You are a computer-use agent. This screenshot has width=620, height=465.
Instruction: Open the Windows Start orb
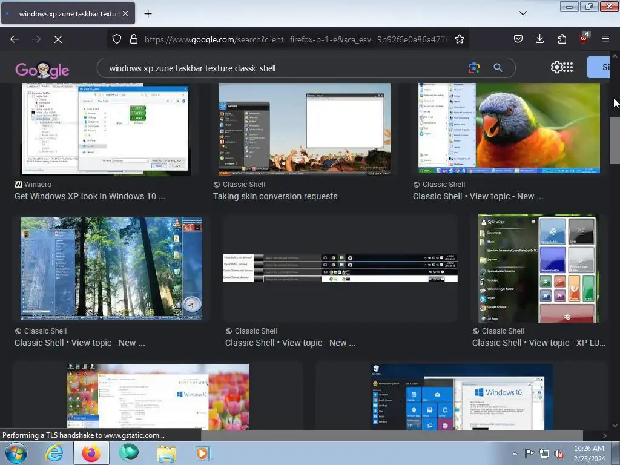[x=16, y=453]
